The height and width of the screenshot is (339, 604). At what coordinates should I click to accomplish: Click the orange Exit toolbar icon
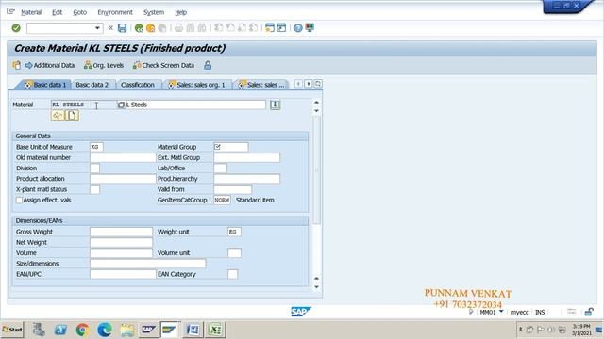[151, 28]
